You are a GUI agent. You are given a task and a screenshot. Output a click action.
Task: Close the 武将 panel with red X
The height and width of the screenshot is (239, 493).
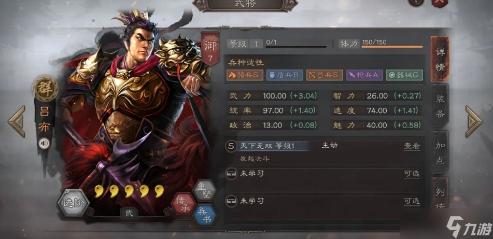coord(440,3)
